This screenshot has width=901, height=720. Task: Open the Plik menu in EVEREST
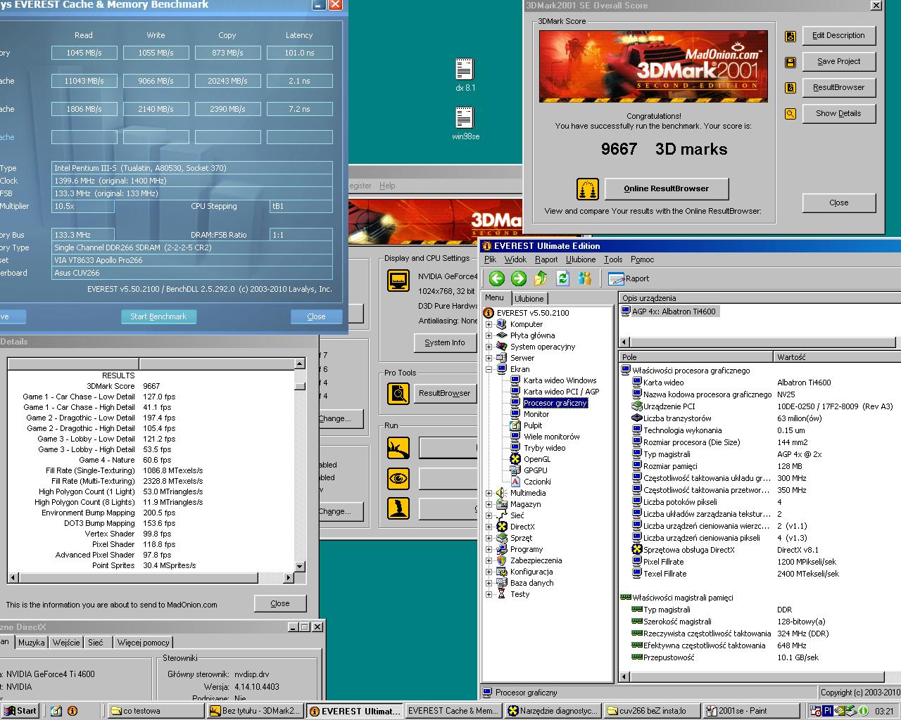[490, 259]
